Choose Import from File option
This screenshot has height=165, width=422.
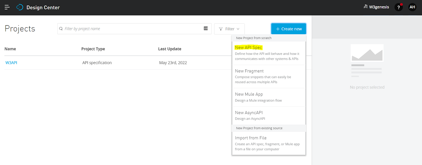click(x=269, y=143)
